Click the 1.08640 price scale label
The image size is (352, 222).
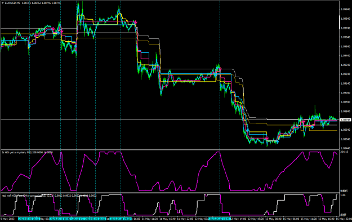[345, 130]
